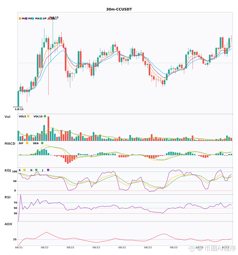Click the RSI axis value 30
This screenshot has width=238, height=255.
(16, 213)
